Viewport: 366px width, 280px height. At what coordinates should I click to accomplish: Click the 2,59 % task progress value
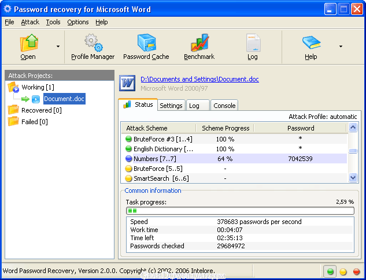click(345, 202)
